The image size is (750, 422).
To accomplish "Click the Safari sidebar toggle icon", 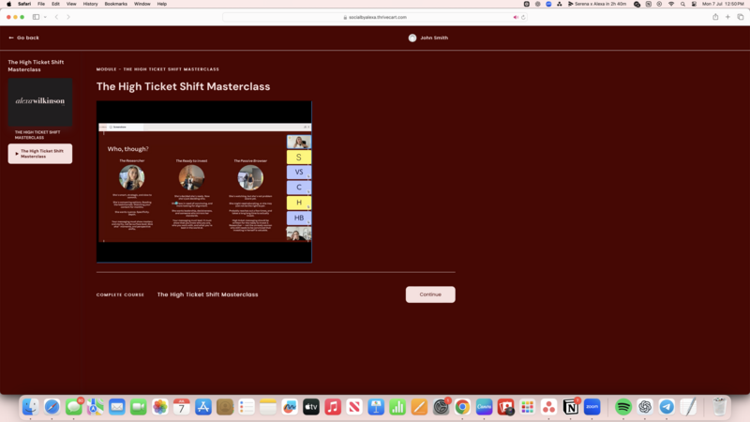I will click(x=36, y=17).
